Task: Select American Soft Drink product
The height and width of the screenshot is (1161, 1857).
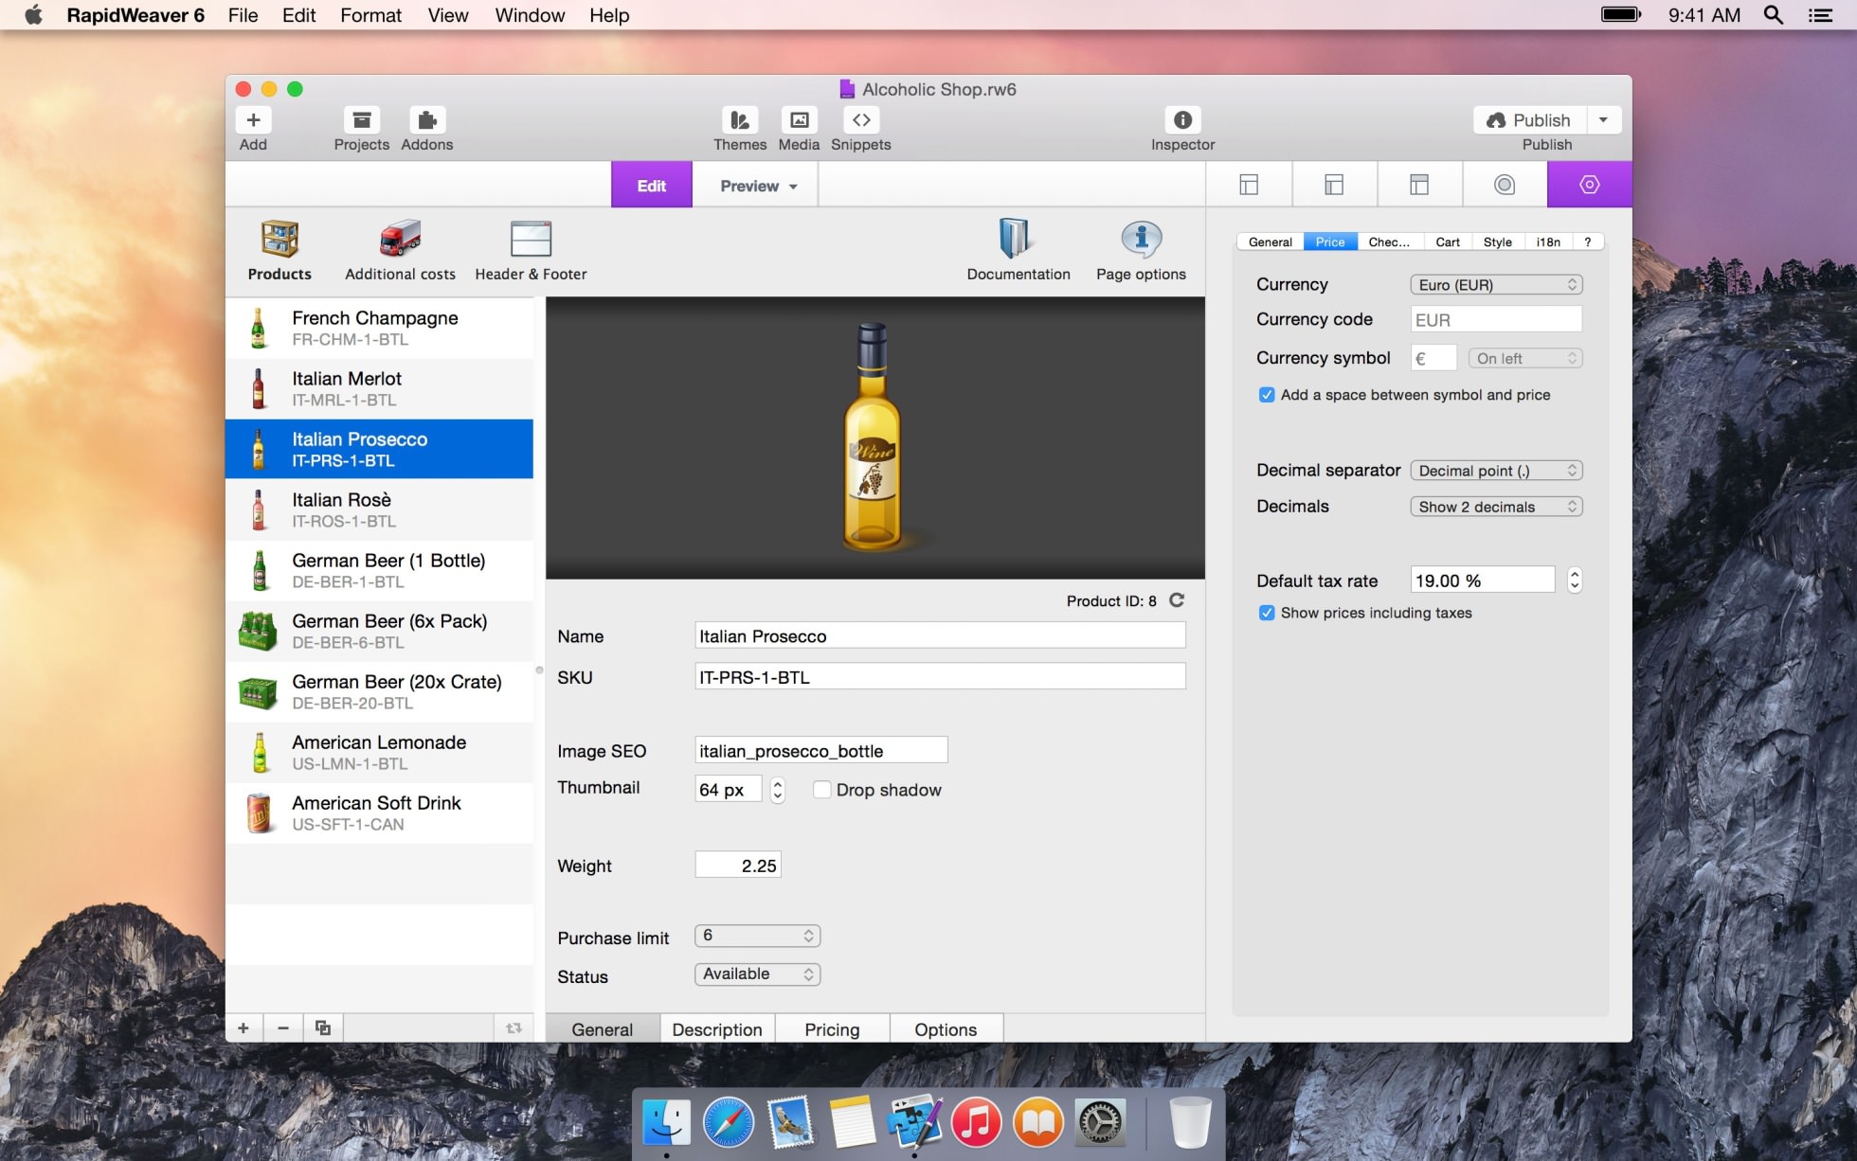Action: coord(379,813)
